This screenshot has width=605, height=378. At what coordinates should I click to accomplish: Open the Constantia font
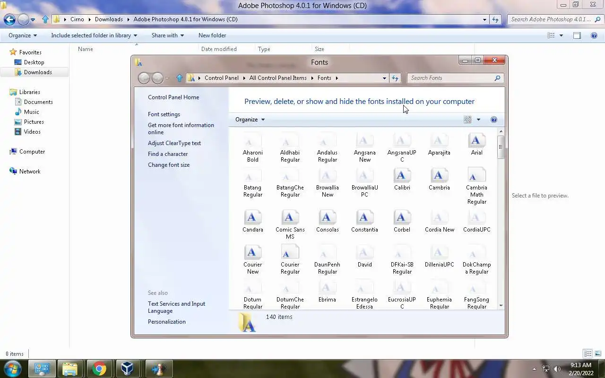coord(364,222)
